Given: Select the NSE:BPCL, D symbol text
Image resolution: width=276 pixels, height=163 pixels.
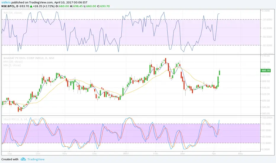Looking at the screenshot, I should tap(10, 6).
